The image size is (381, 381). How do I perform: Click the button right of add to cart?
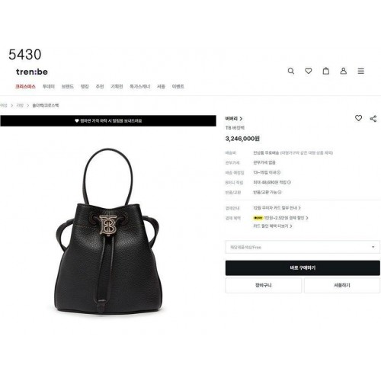tap(342, 285)
